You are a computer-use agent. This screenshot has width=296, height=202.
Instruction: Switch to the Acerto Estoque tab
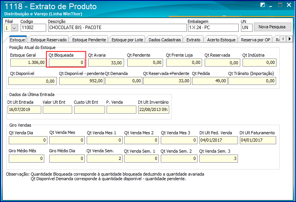pyautogui.click(x=221, y=40)
